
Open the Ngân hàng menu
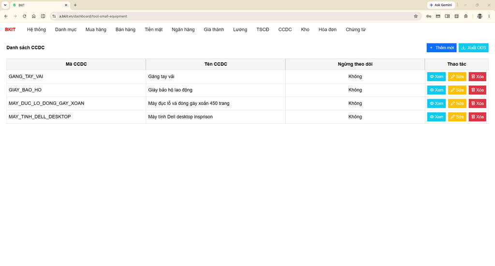pos(183,30)
